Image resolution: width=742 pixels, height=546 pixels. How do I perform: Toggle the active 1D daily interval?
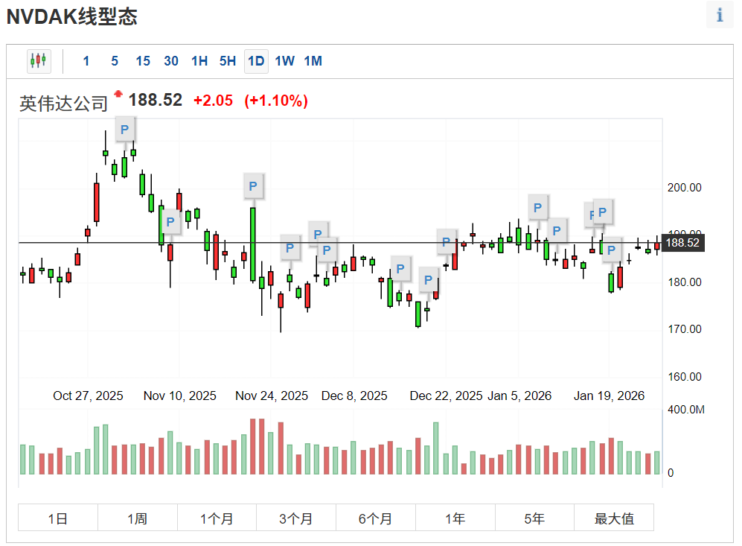[x=256, y=61]
